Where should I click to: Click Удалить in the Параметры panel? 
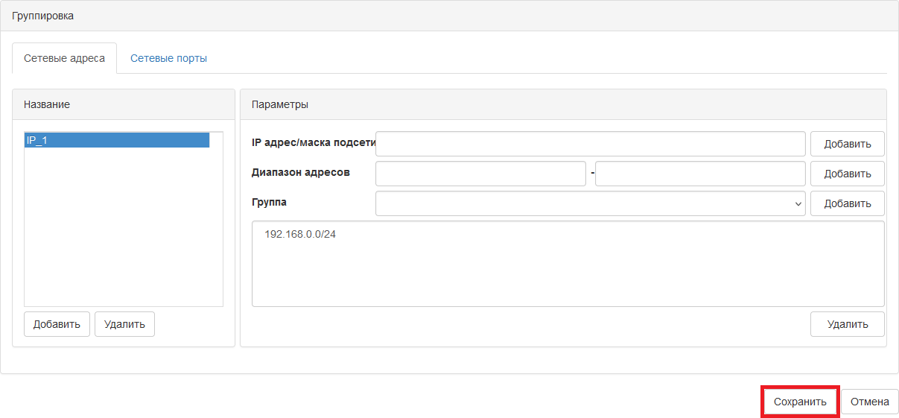point(847,324)
